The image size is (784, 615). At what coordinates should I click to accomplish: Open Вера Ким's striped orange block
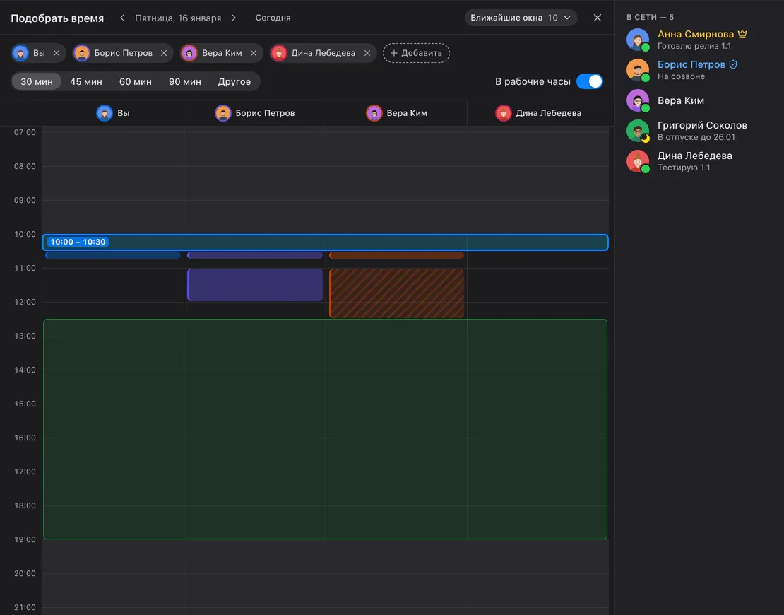tap(396, 293)
